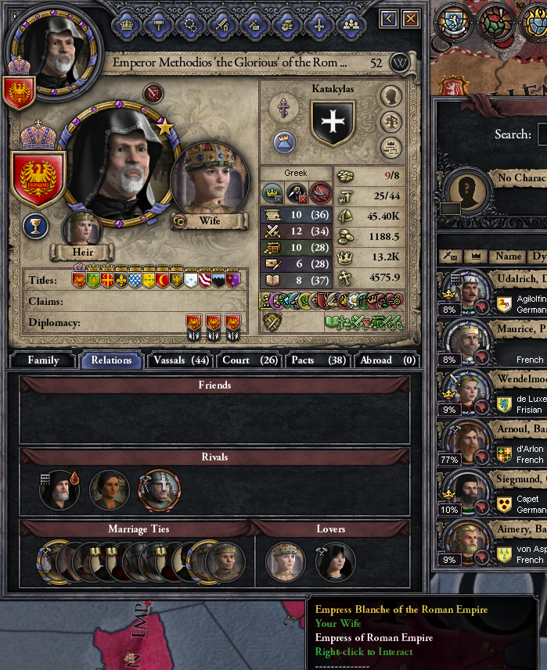Viewport: 547px width, 670px height.
Task: Toggle the plot dagger icon with red X
Action: tap(297, 193)
